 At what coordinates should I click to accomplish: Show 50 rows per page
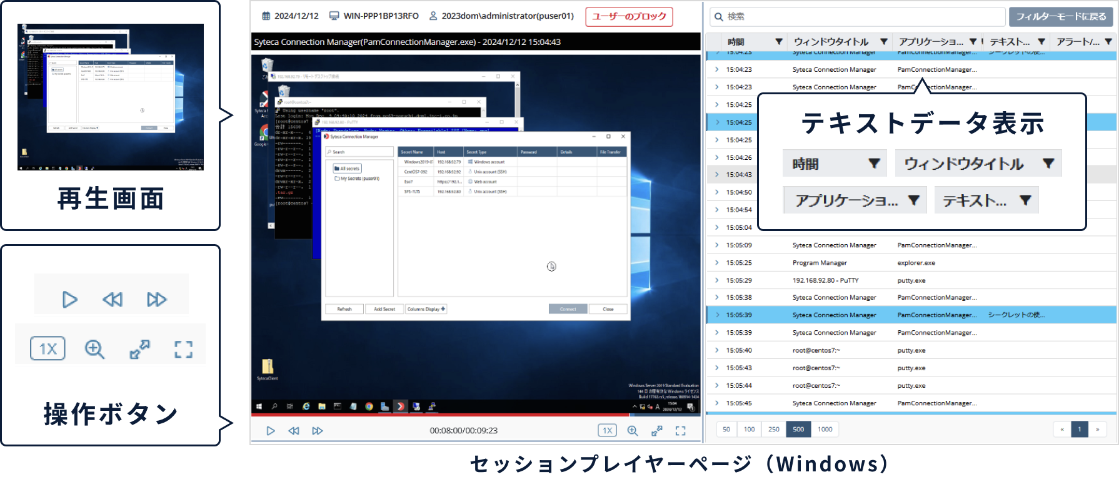click(726, 429)
